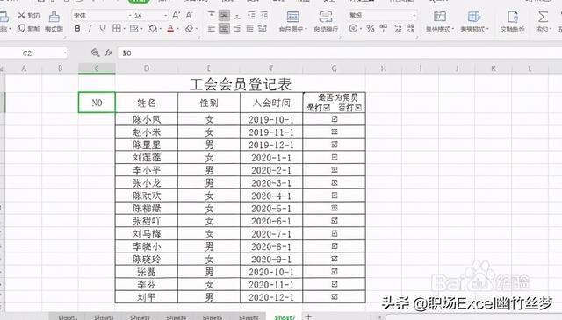The height and width of the screenshot is (320, 562).
Task: Click the Cut (剪切) button
Action: click(28, 16)
